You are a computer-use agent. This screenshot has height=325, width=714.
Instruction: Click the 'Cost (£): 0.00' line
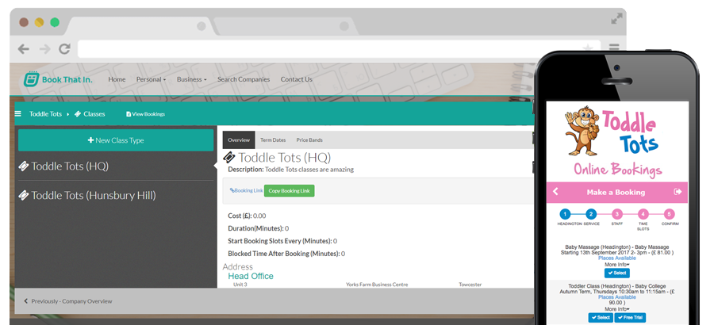tap(247, 216)
